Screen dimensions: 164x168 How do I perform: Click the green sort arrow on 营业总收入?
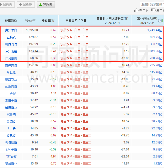tap(162, 21)
